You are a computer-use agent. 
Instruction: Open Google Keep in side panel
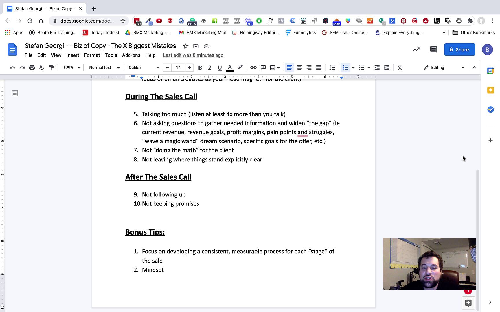tap(490, 90)
